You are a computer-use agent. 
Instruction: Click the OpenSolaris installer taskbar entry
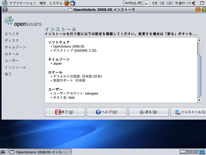tap(40, 152)
